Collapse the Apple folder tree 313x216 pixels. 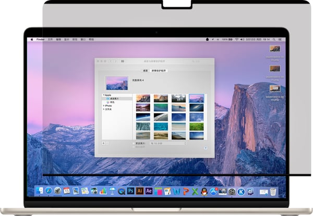[x=104, y=95]
